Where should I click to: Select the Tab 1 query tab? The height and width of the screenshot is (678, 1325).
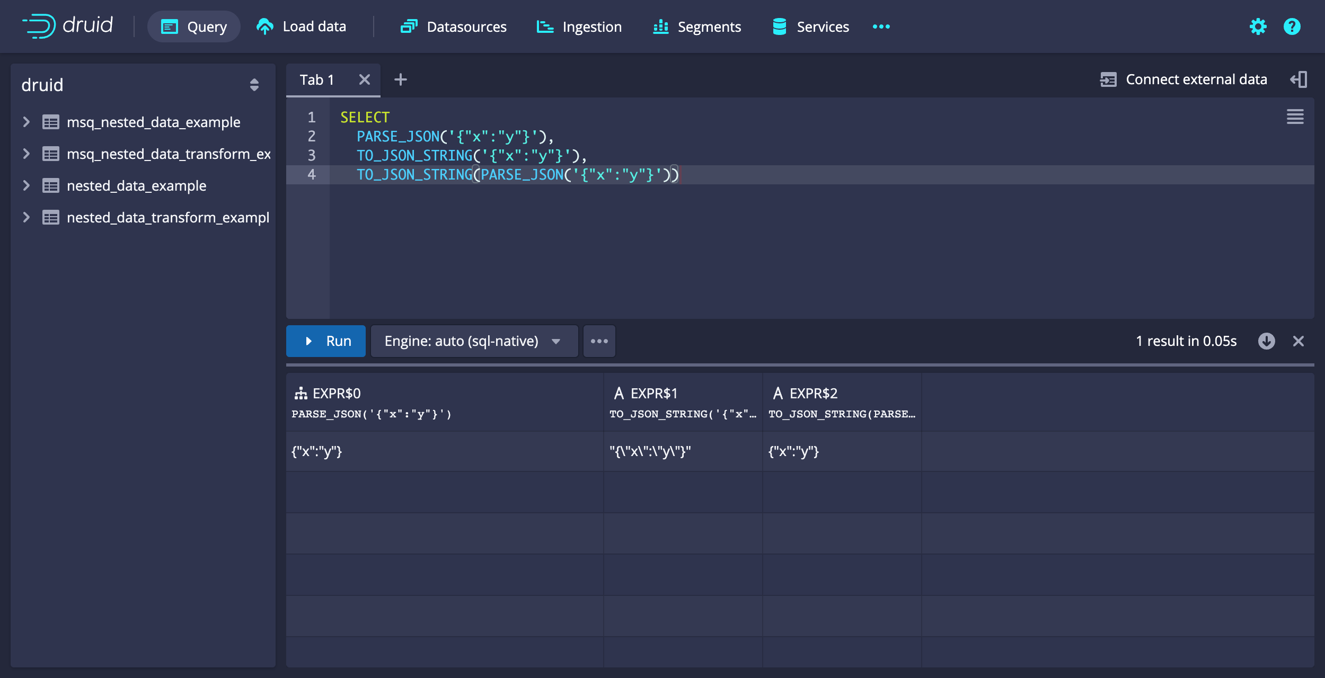pyautogui.click(x=316, y=79)
